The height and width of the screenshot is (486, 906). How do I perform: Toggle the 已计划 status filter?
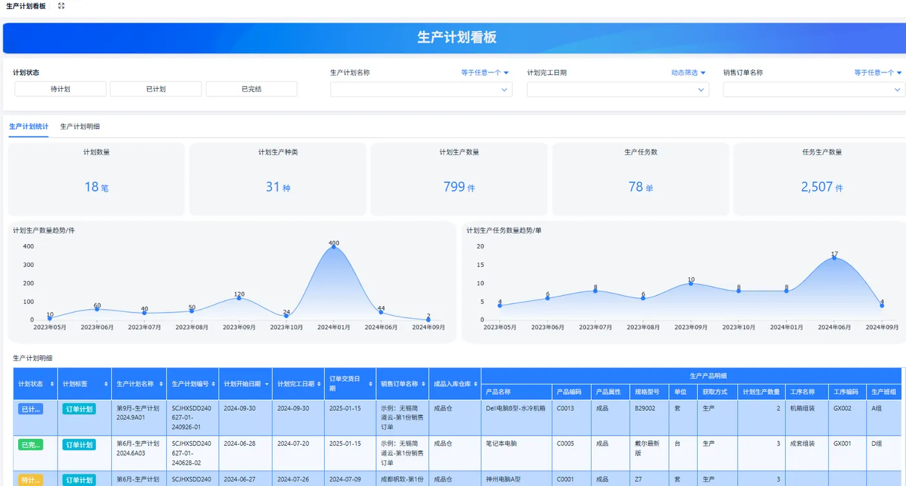click(x=156, y=89)
